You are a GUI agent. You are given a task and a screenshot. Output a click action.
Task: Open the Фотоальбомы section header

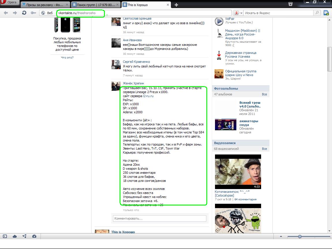coord(226,88)
